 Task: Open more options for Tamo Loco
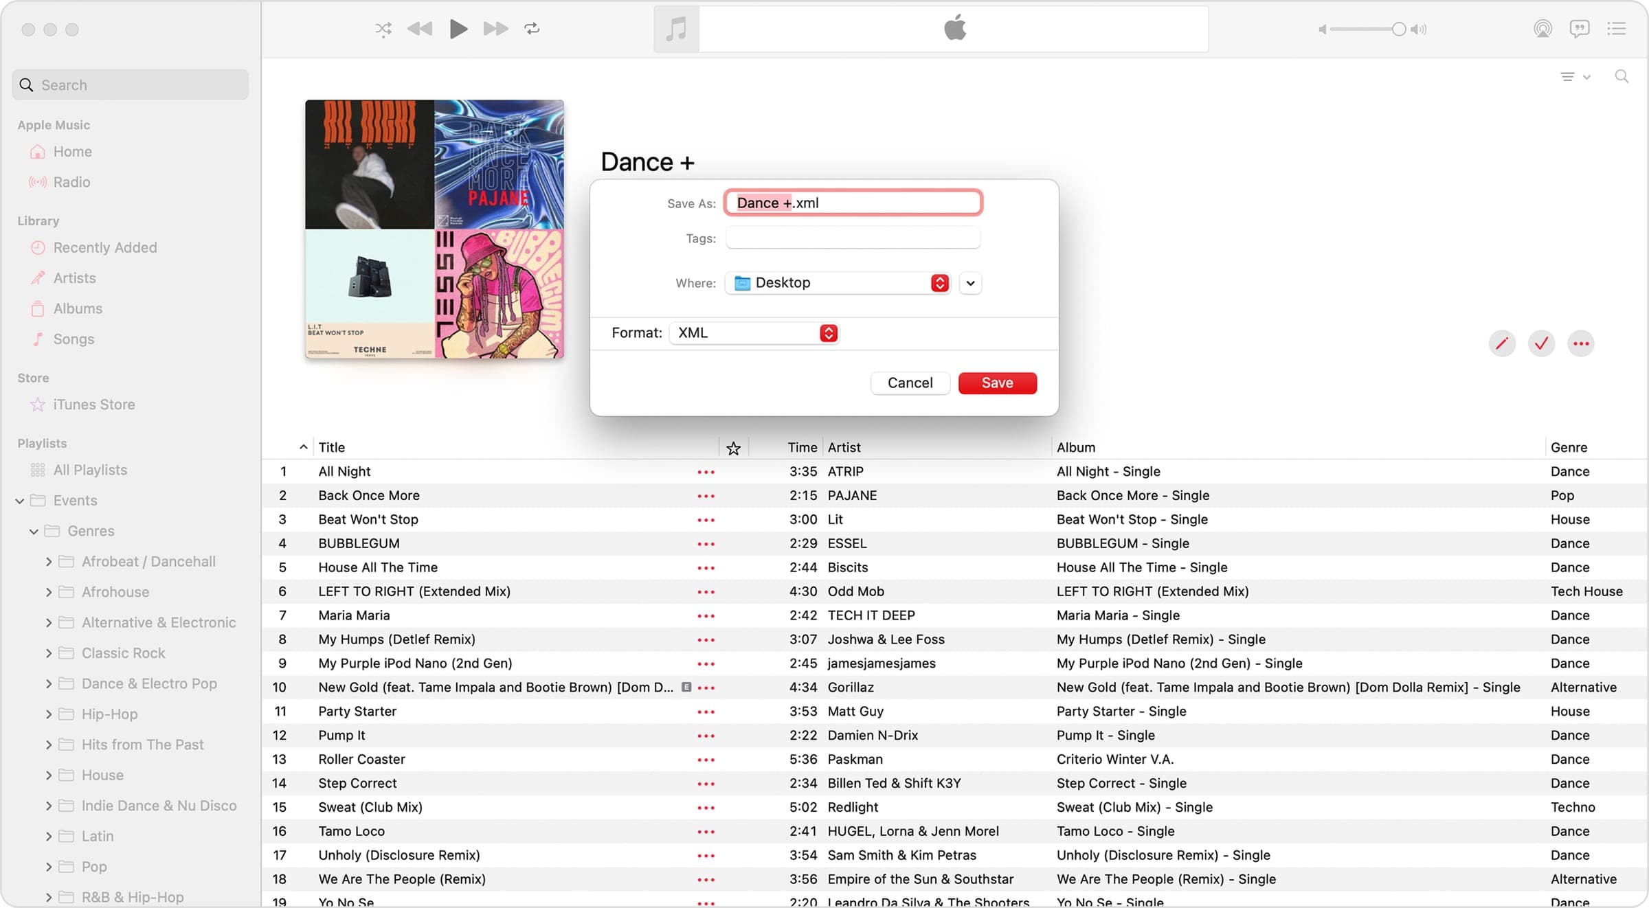[x=706, y=832]
